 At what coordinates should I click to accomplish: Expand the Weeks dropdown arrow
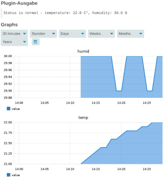click(112, 34)
